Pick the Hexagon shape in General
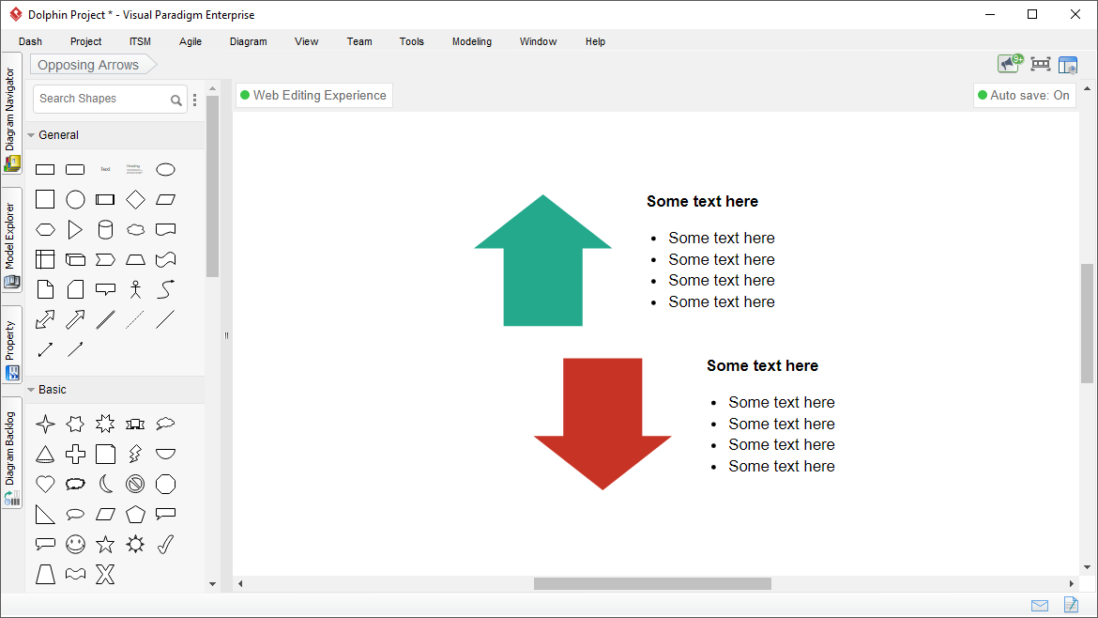1098x618 pixels. 45,230
